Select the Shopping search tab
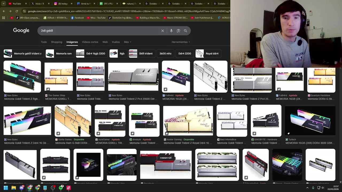The height and width of the screenshot is (192, 342). (x=57, y=42)
